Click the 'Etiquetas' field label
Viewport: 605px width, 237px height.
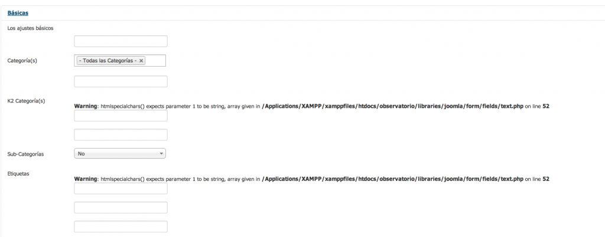point(19,173)
